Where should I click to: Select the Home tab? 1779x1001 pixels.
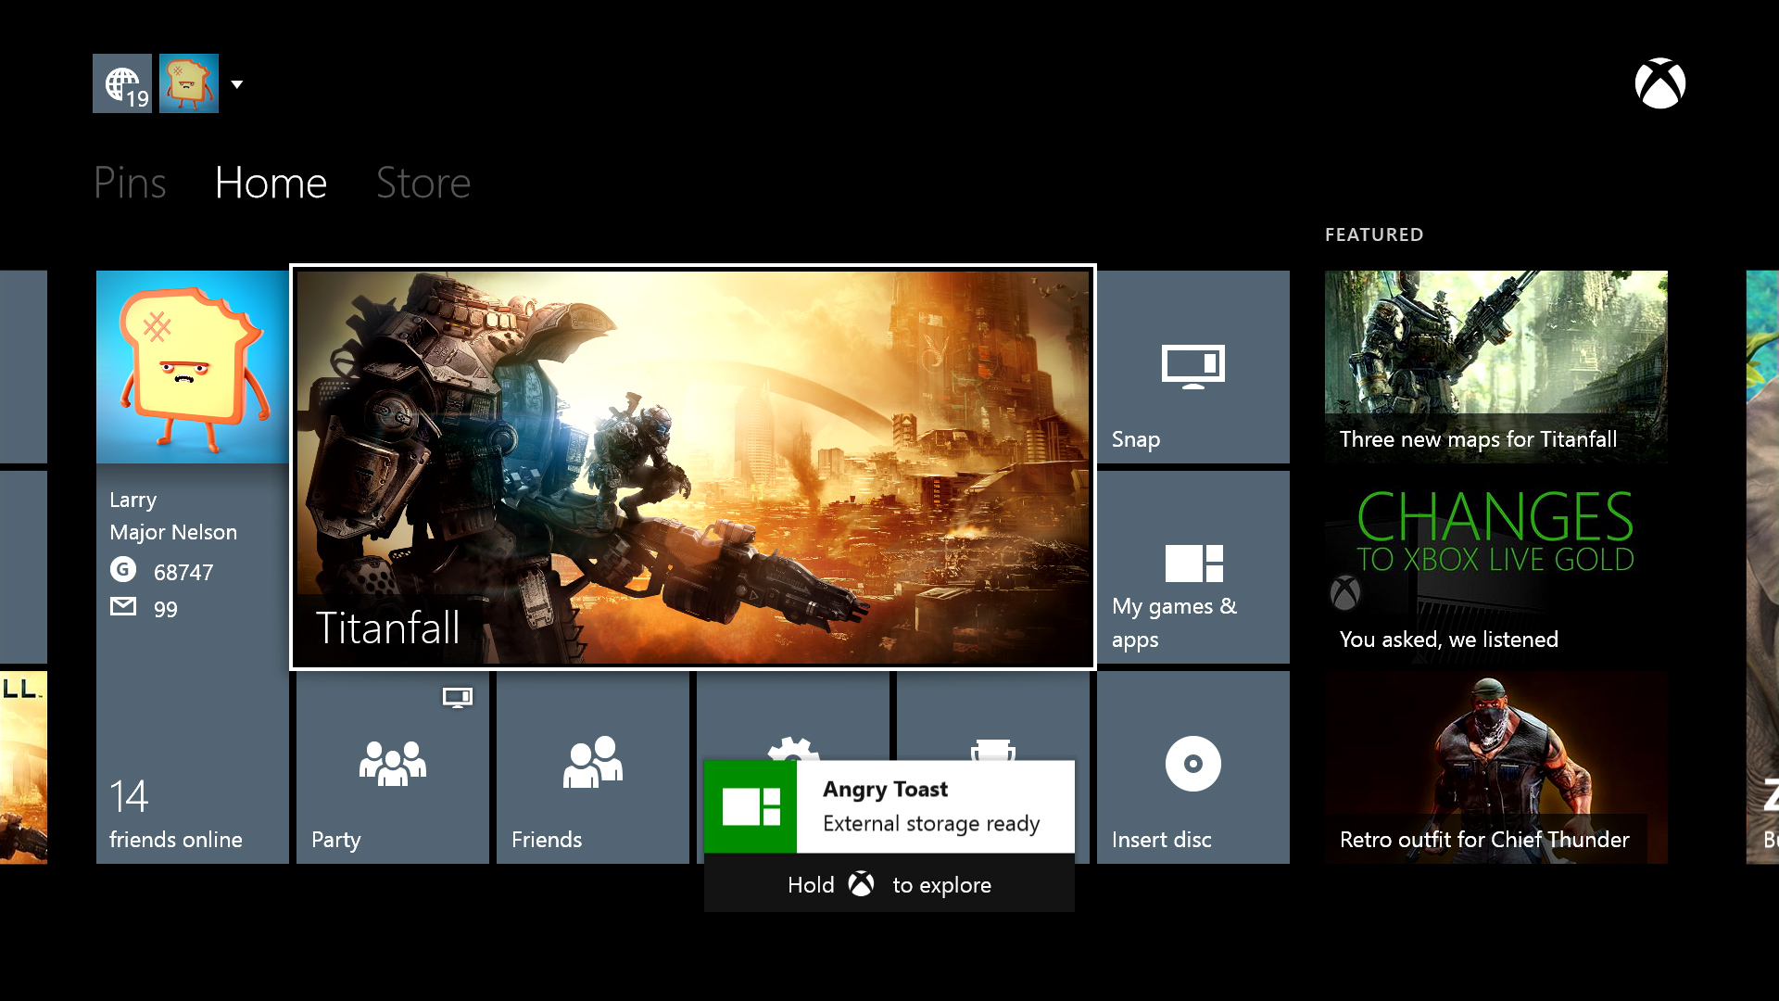(x=271, y=183)
